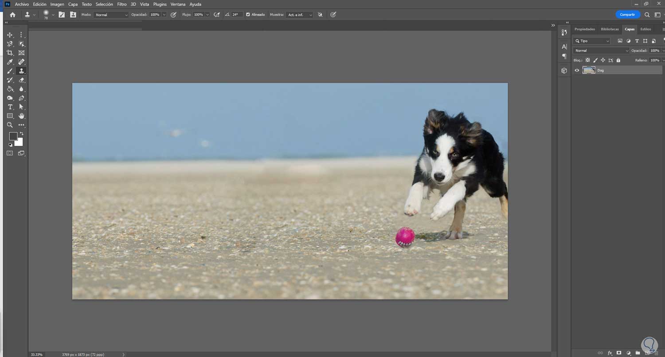Image resolution: width=665 pixels, height=357 pixels.
Task: Uncheck the Alineado checkbox
Action: click(x=248, y=15)
